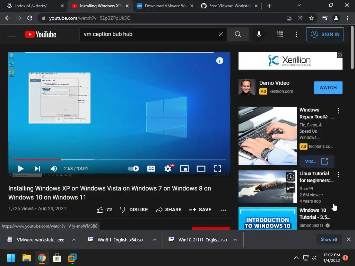Open options for Windows Repair Tool ad

tap(338, 110)
